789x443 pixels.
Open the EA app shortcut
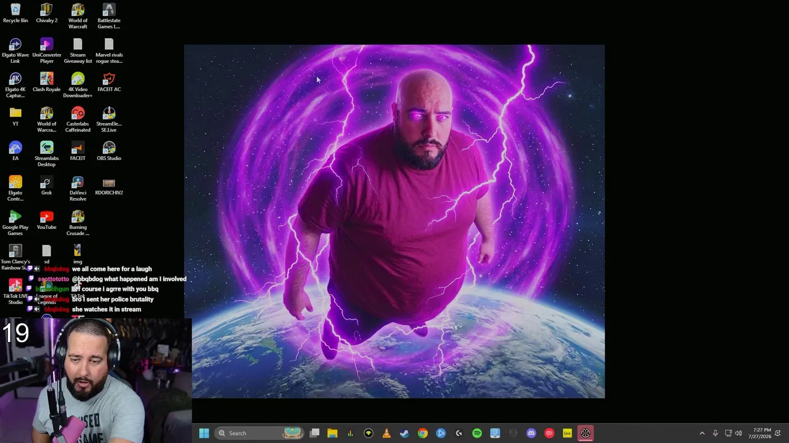coord(15,151)
